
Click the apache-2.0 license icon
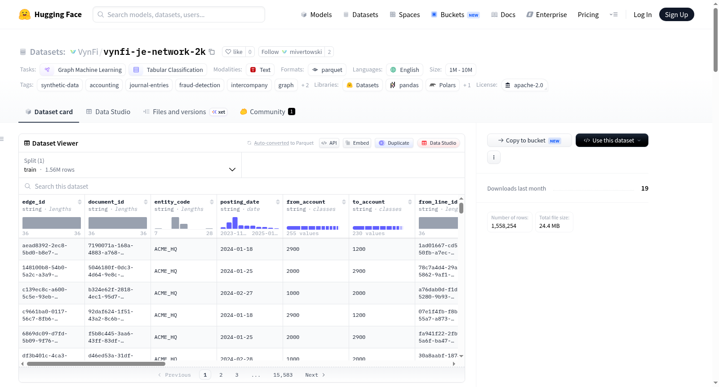[508, 85]
